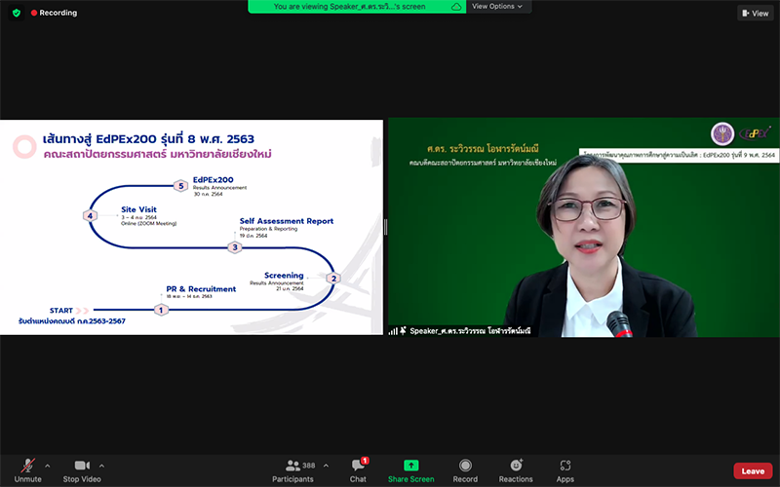The image size is (780, 487).
Task: Click the screen sharing notification banner
Action: [x=357, y=7]
